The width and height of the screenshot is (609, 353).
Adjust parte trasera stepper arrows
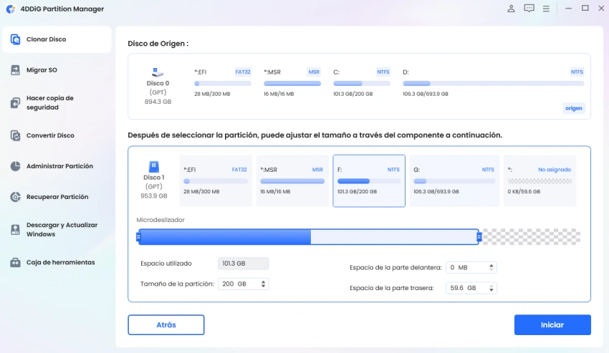point(491,288)
